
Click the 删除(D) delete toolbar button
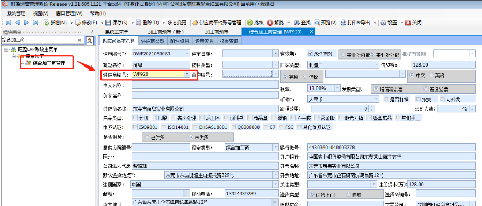(x=147, y=23)
